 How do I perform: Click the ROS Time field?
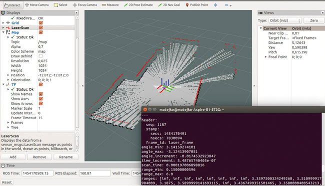click(x=37, y=173)
